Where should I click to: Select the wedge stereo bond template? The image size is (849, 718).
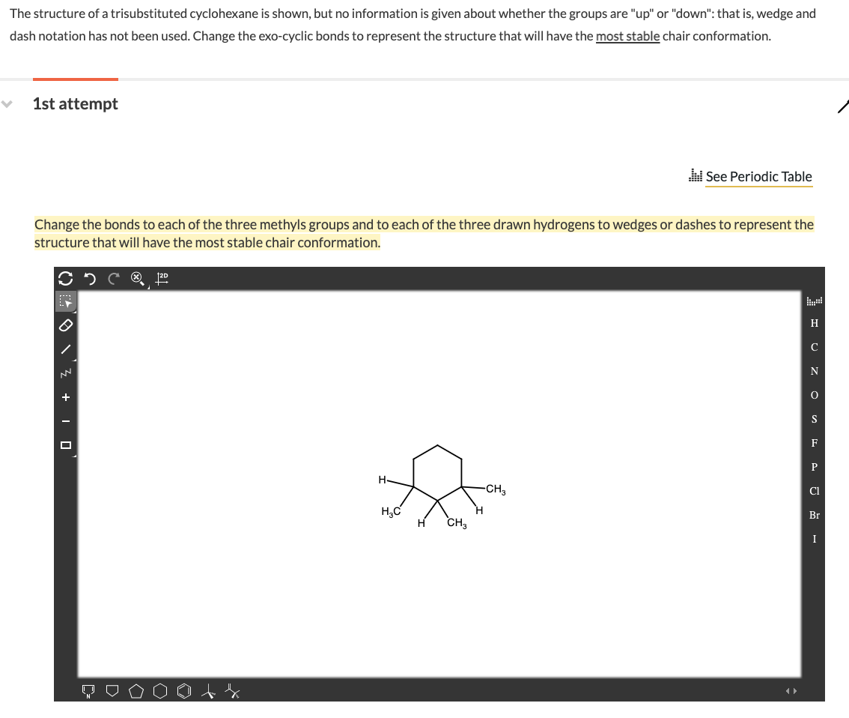207,690
